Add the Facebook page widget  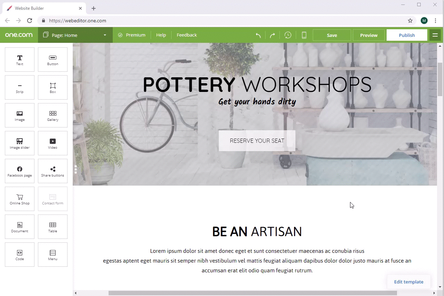[19, 171]
